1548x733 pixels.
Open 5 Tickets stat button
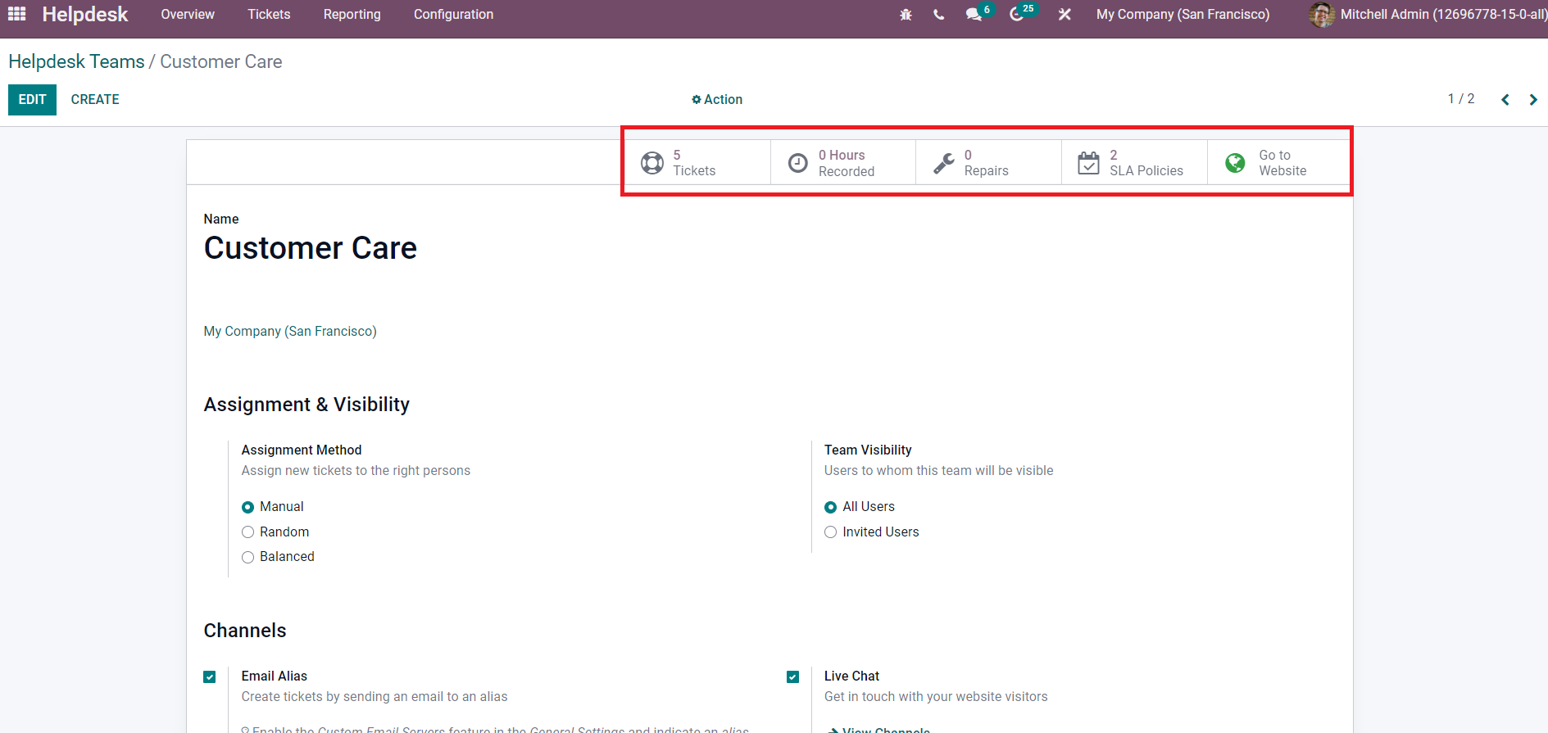click(x=697, y=163)
